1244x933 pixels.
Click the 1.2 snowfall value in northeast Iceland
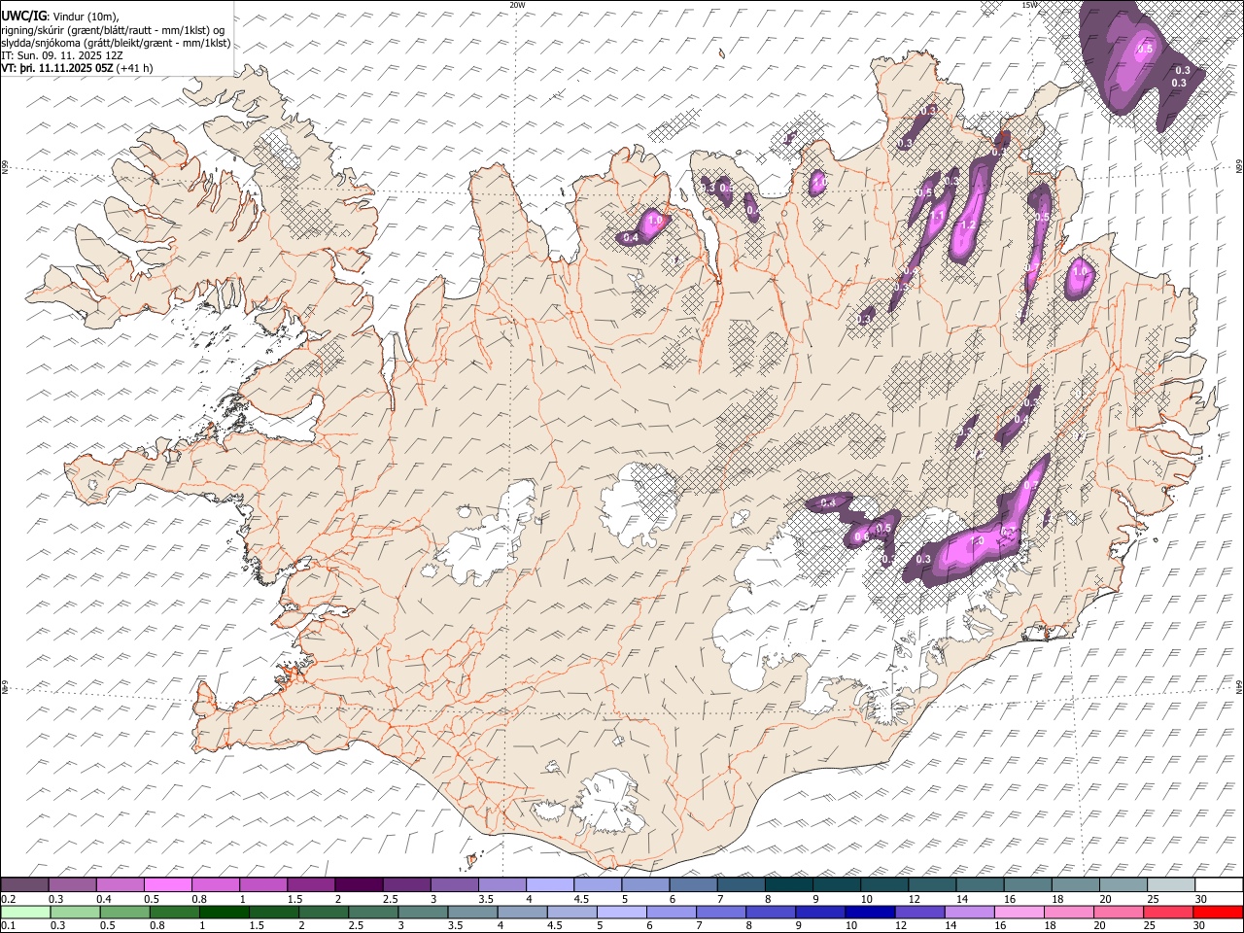967,225
